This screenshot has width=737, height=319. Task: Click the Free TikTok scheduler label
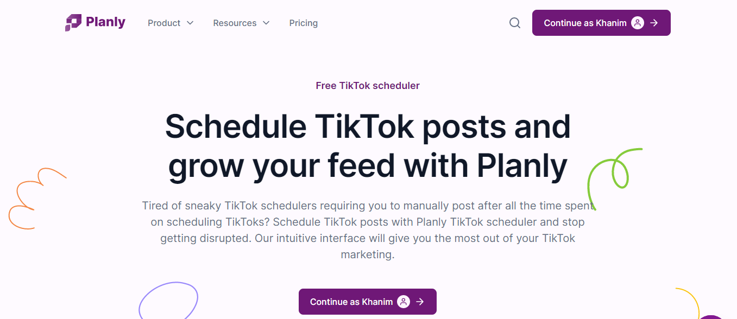pos(368,86)
